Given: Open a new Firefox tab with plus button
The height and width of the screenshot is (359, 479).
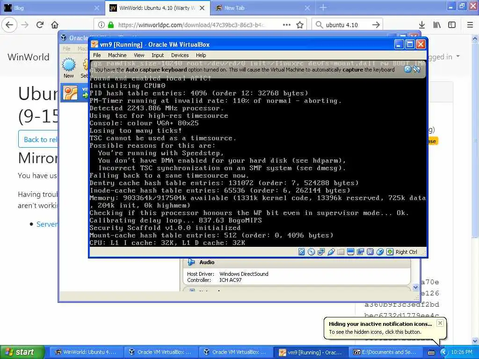Looking at the screenshot, I should point(323,8).
